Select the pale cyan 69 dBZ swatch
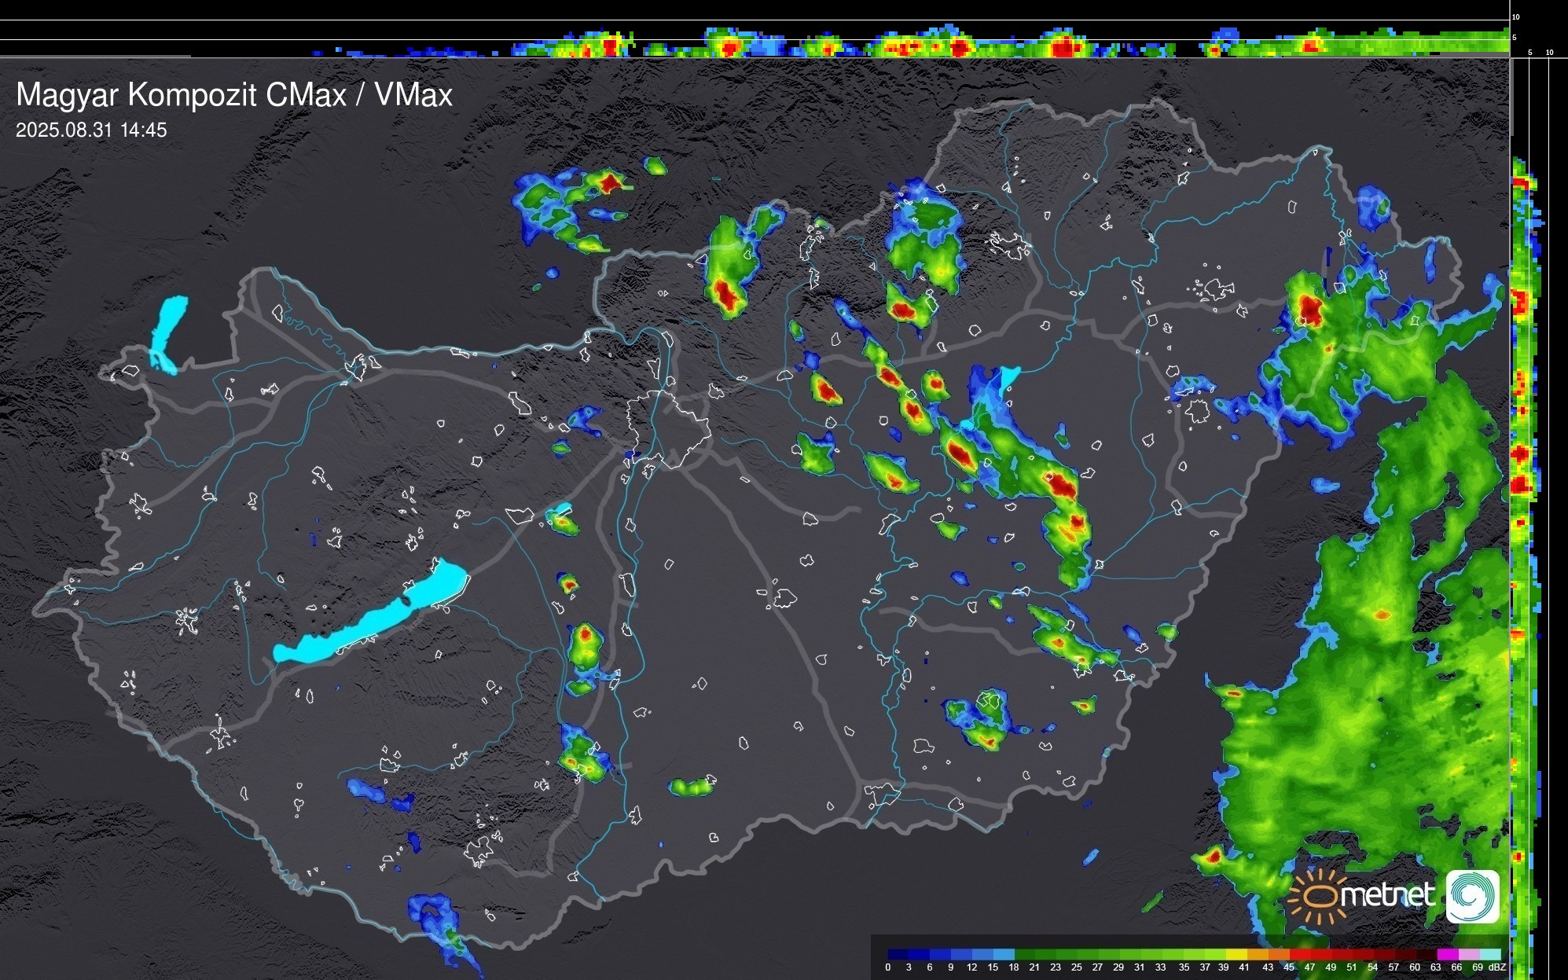 (x=1489, y=954)
